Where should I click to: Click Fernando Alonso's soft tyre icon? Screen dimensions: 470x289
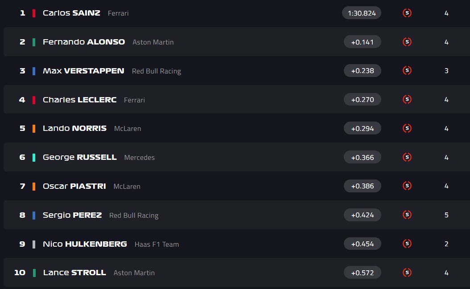click(407, 42)
